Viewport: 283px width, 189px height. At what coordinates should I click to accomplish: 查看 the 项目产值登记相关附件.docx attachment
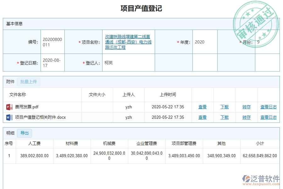[x=203, y=117]
